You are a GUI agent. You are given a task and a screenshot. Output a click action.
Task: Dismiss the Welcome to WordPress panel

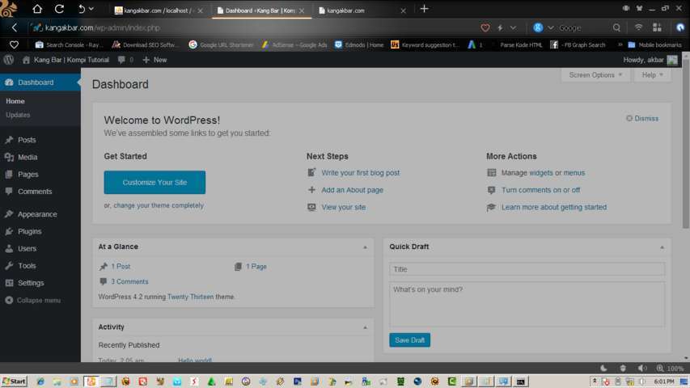coord(642,118)
